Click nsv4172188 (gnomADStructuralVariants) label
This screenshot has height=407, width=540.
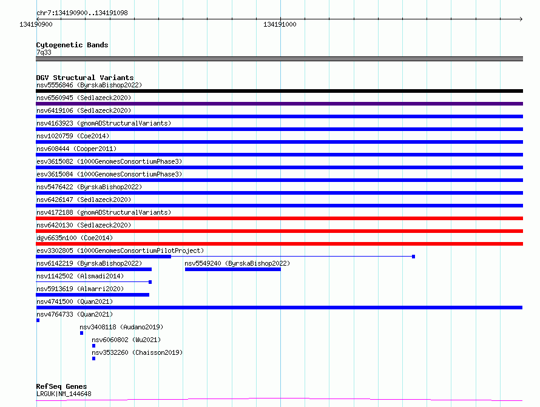(104, 212)
